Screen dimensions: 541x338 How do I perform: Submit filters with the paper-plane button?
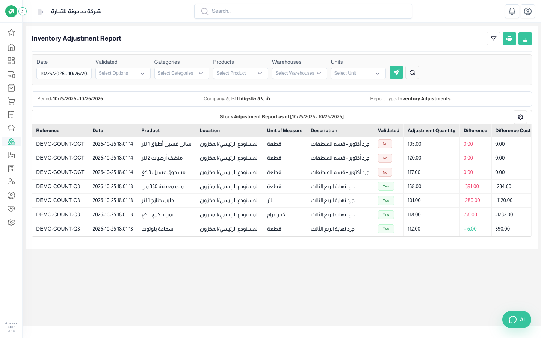point(396,72)
